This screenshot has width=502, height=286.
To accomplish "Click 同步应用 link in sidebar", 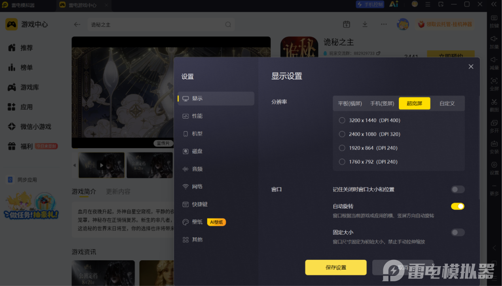I will click(22, 180).
